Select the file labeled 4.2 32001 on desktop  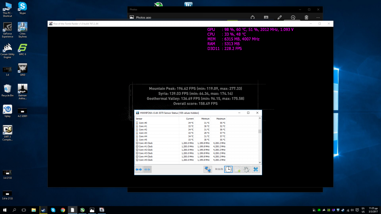(x=23, y=112)
